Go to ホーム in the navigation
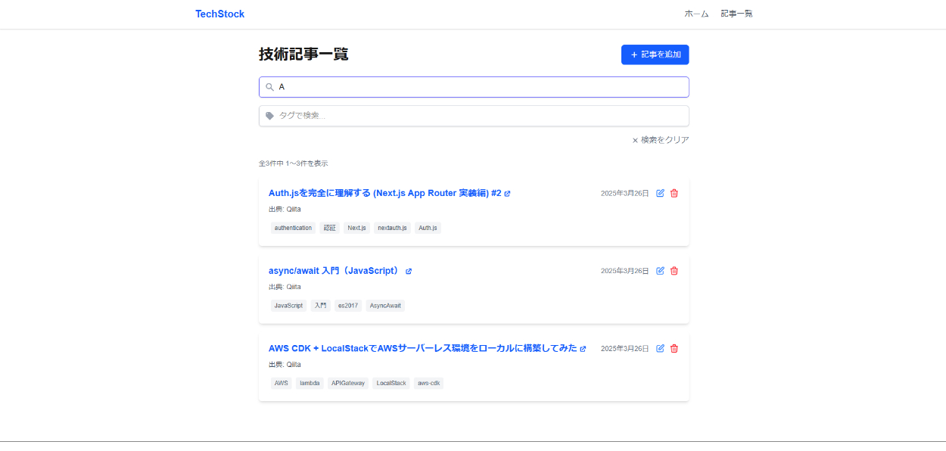 coord(696,14)
